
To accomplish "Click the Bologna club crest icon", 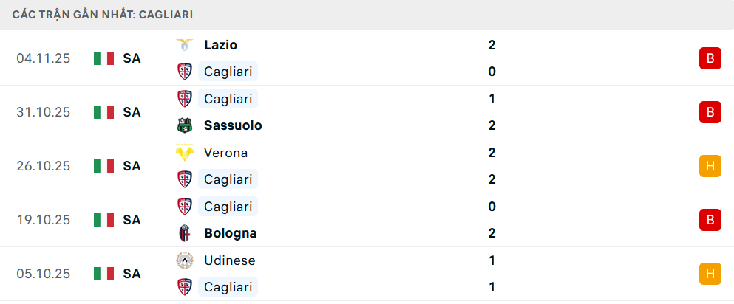I will click(184, 233).
